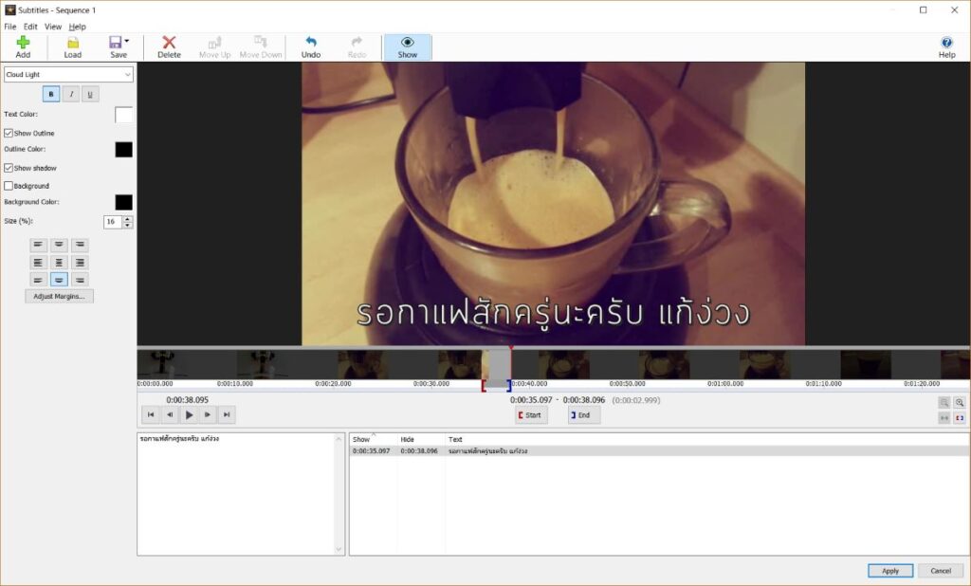Undo the last subtitle change

[x=310, y=45]
